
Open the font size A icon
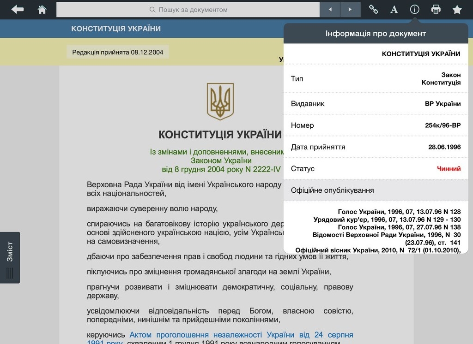pos(394,10)
